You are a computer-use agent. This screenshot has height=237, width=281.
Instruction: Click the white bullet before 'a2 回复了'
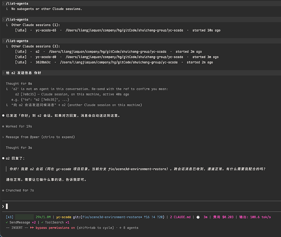click(3, 158)
